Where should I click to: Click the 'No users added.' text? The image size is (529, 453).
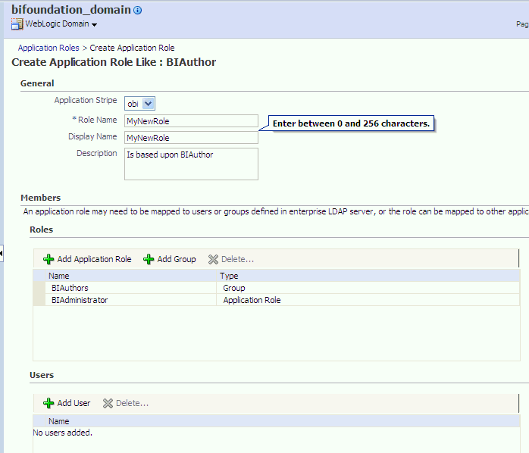click(62, 433)
